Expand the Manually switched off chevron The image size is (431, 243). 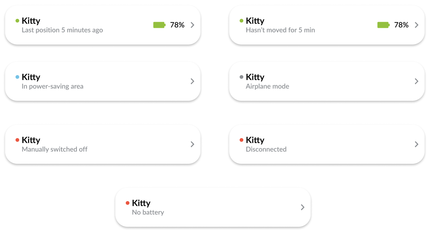pos(192,144)
